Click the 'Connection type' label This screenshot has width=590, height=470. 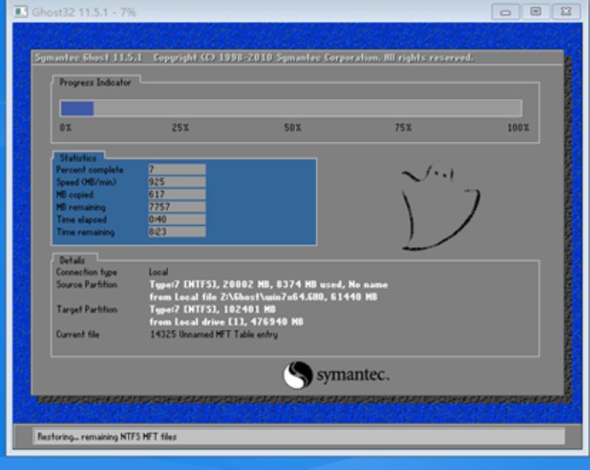(86, 272)
